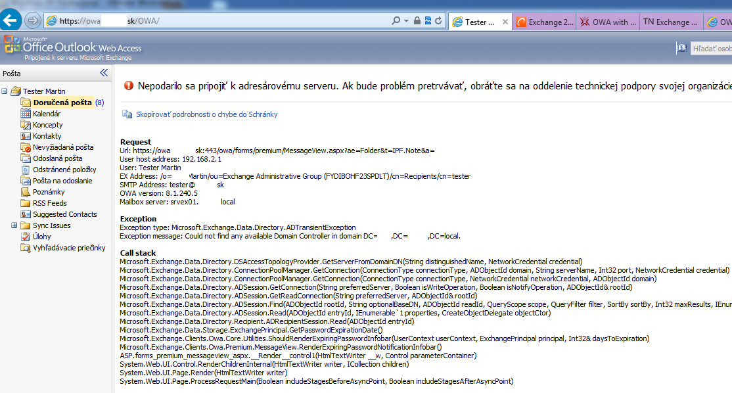Image resolution: width=732 pixels, height=393 pixels.
Task: Collapse the Pošta navigation pane
Action: 104,73
